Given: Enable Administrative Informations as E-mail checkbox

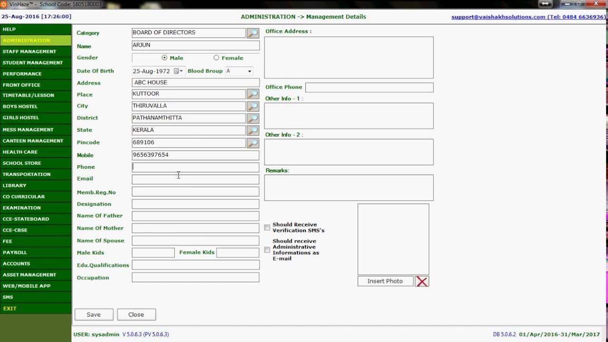Looking at the screenshot, I should point(267,250).
